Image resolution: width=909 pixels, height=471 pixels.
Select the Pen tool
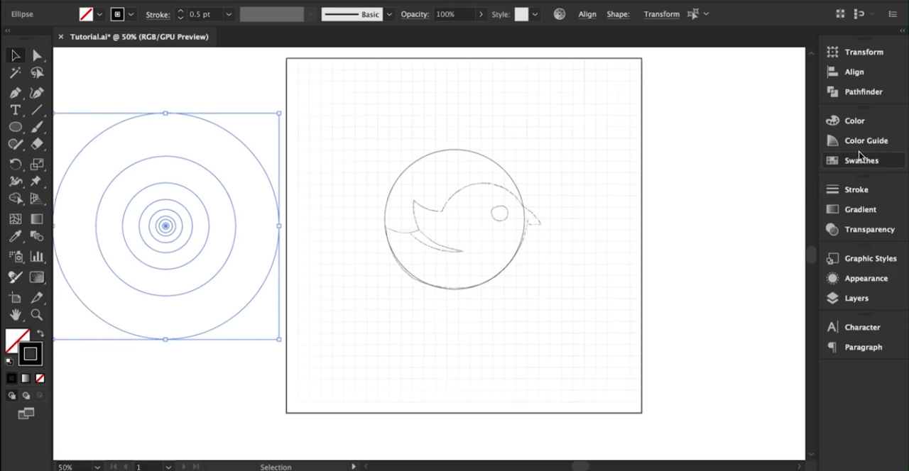[15, 93]
